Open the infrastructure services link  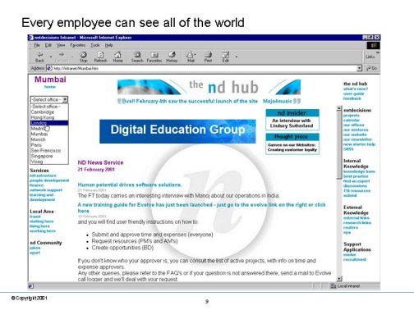tap(43, 176)
